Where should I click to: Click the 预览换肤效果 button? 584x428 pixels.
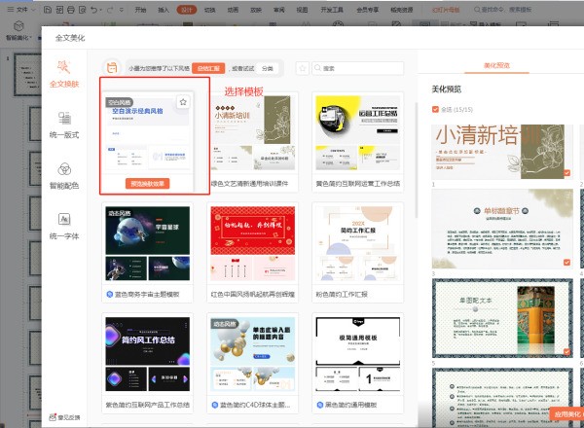coord(154,183)
